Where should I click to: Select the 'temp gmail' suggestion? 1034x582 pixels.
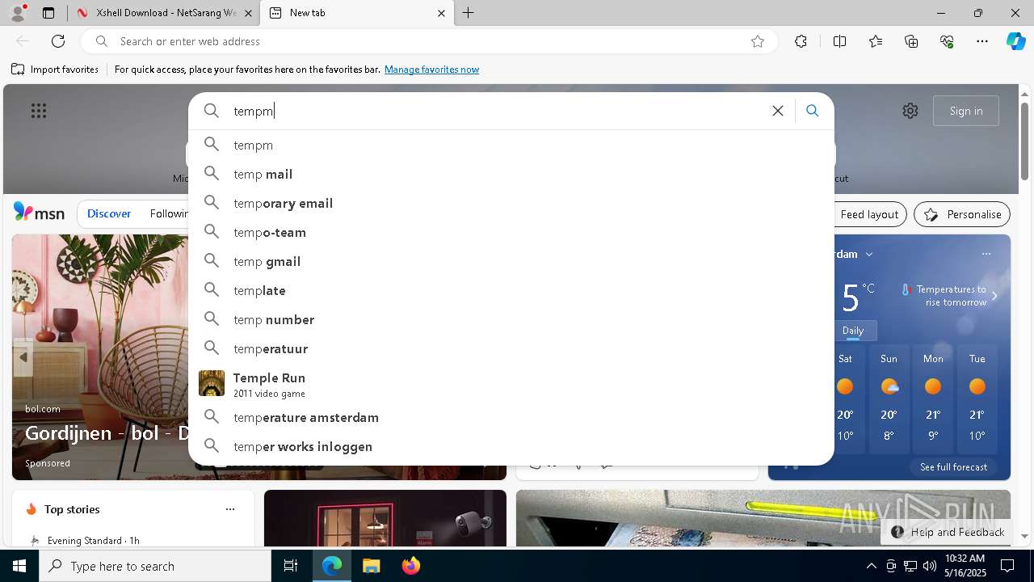511,261
